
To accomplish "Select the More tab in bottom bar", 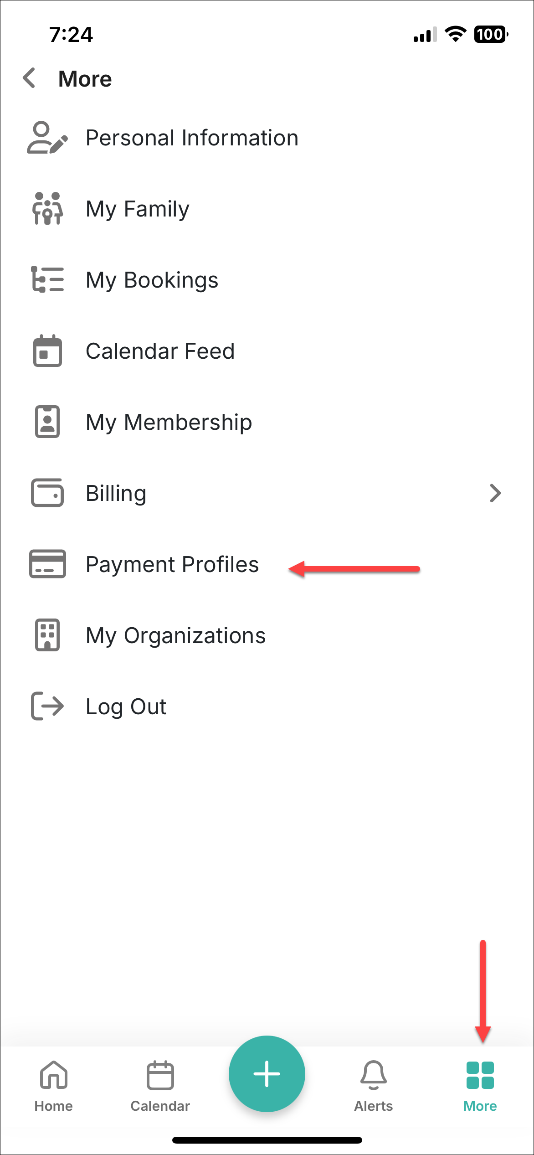I will click(480, 1086).
